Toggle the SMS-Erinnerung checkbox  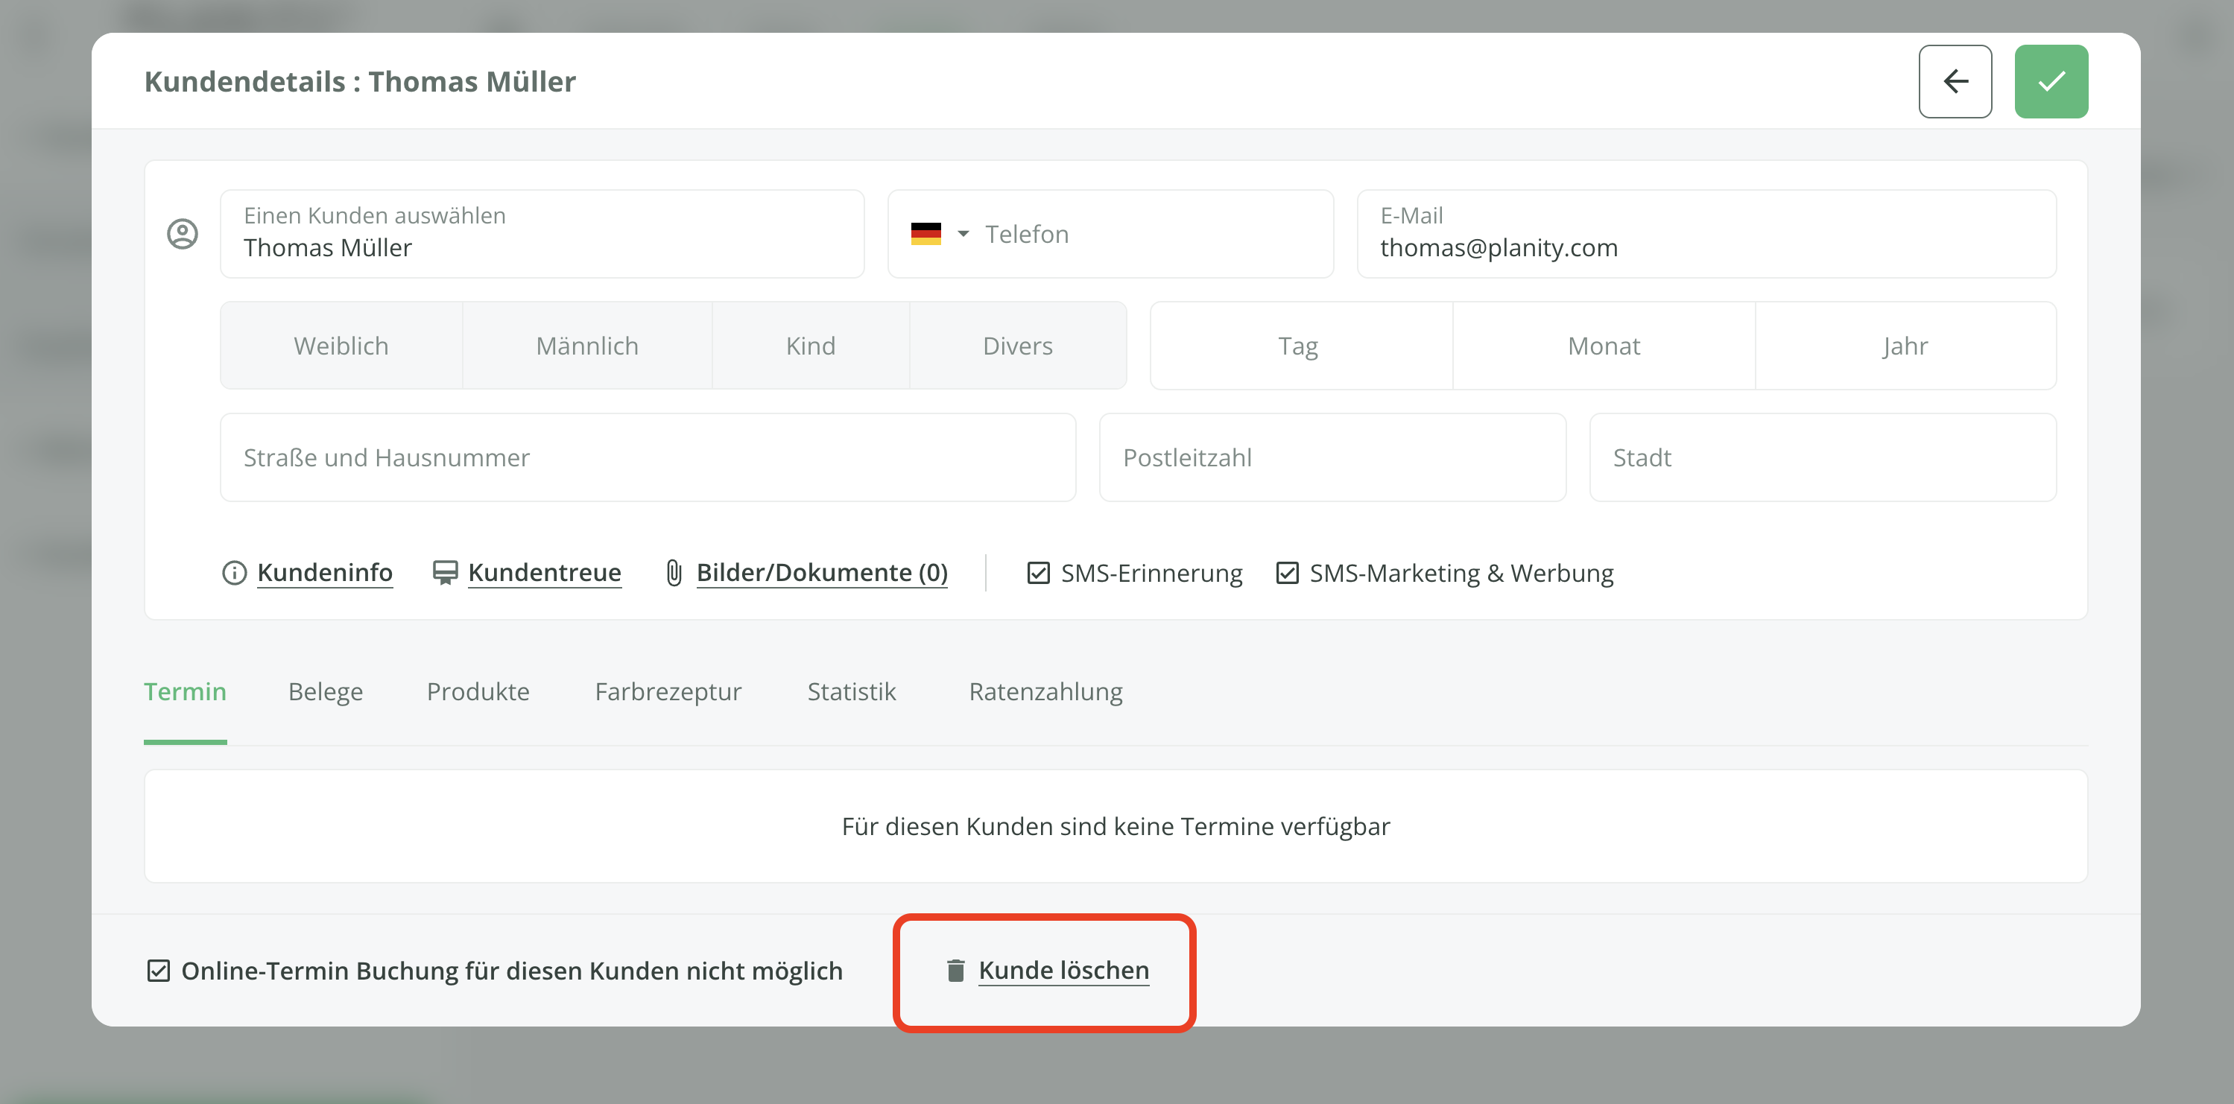click(x=1038, y=574)
